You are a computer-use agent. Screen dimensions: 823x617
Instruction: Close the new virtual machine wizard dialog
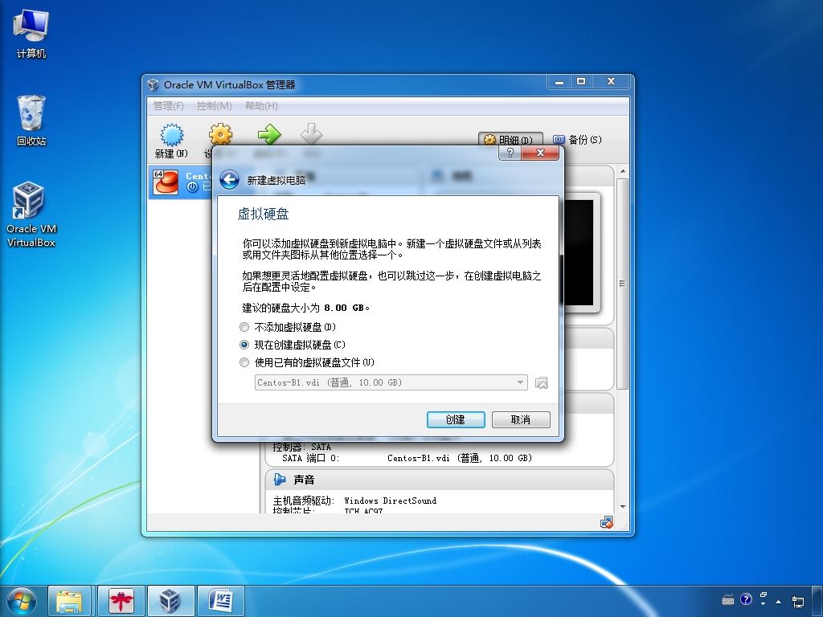coord(541,153)
